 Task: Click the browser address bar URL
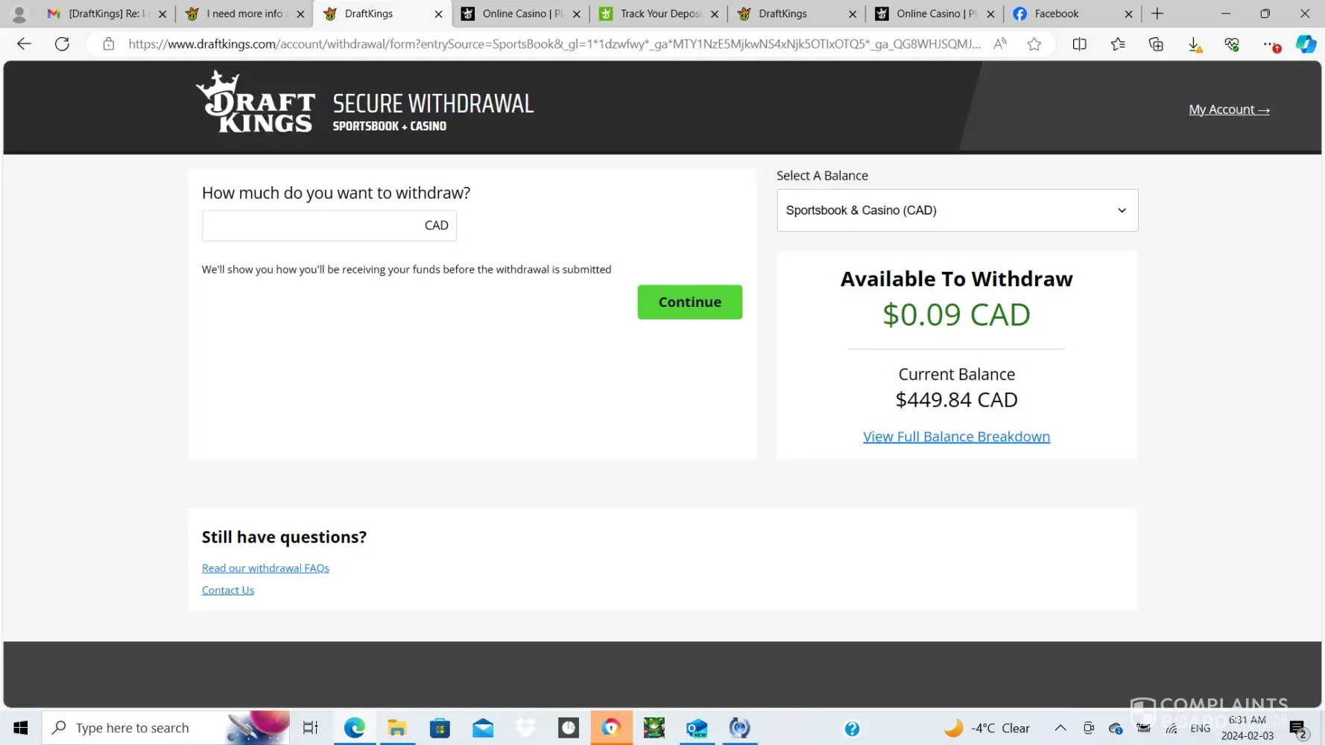point(554,44)
